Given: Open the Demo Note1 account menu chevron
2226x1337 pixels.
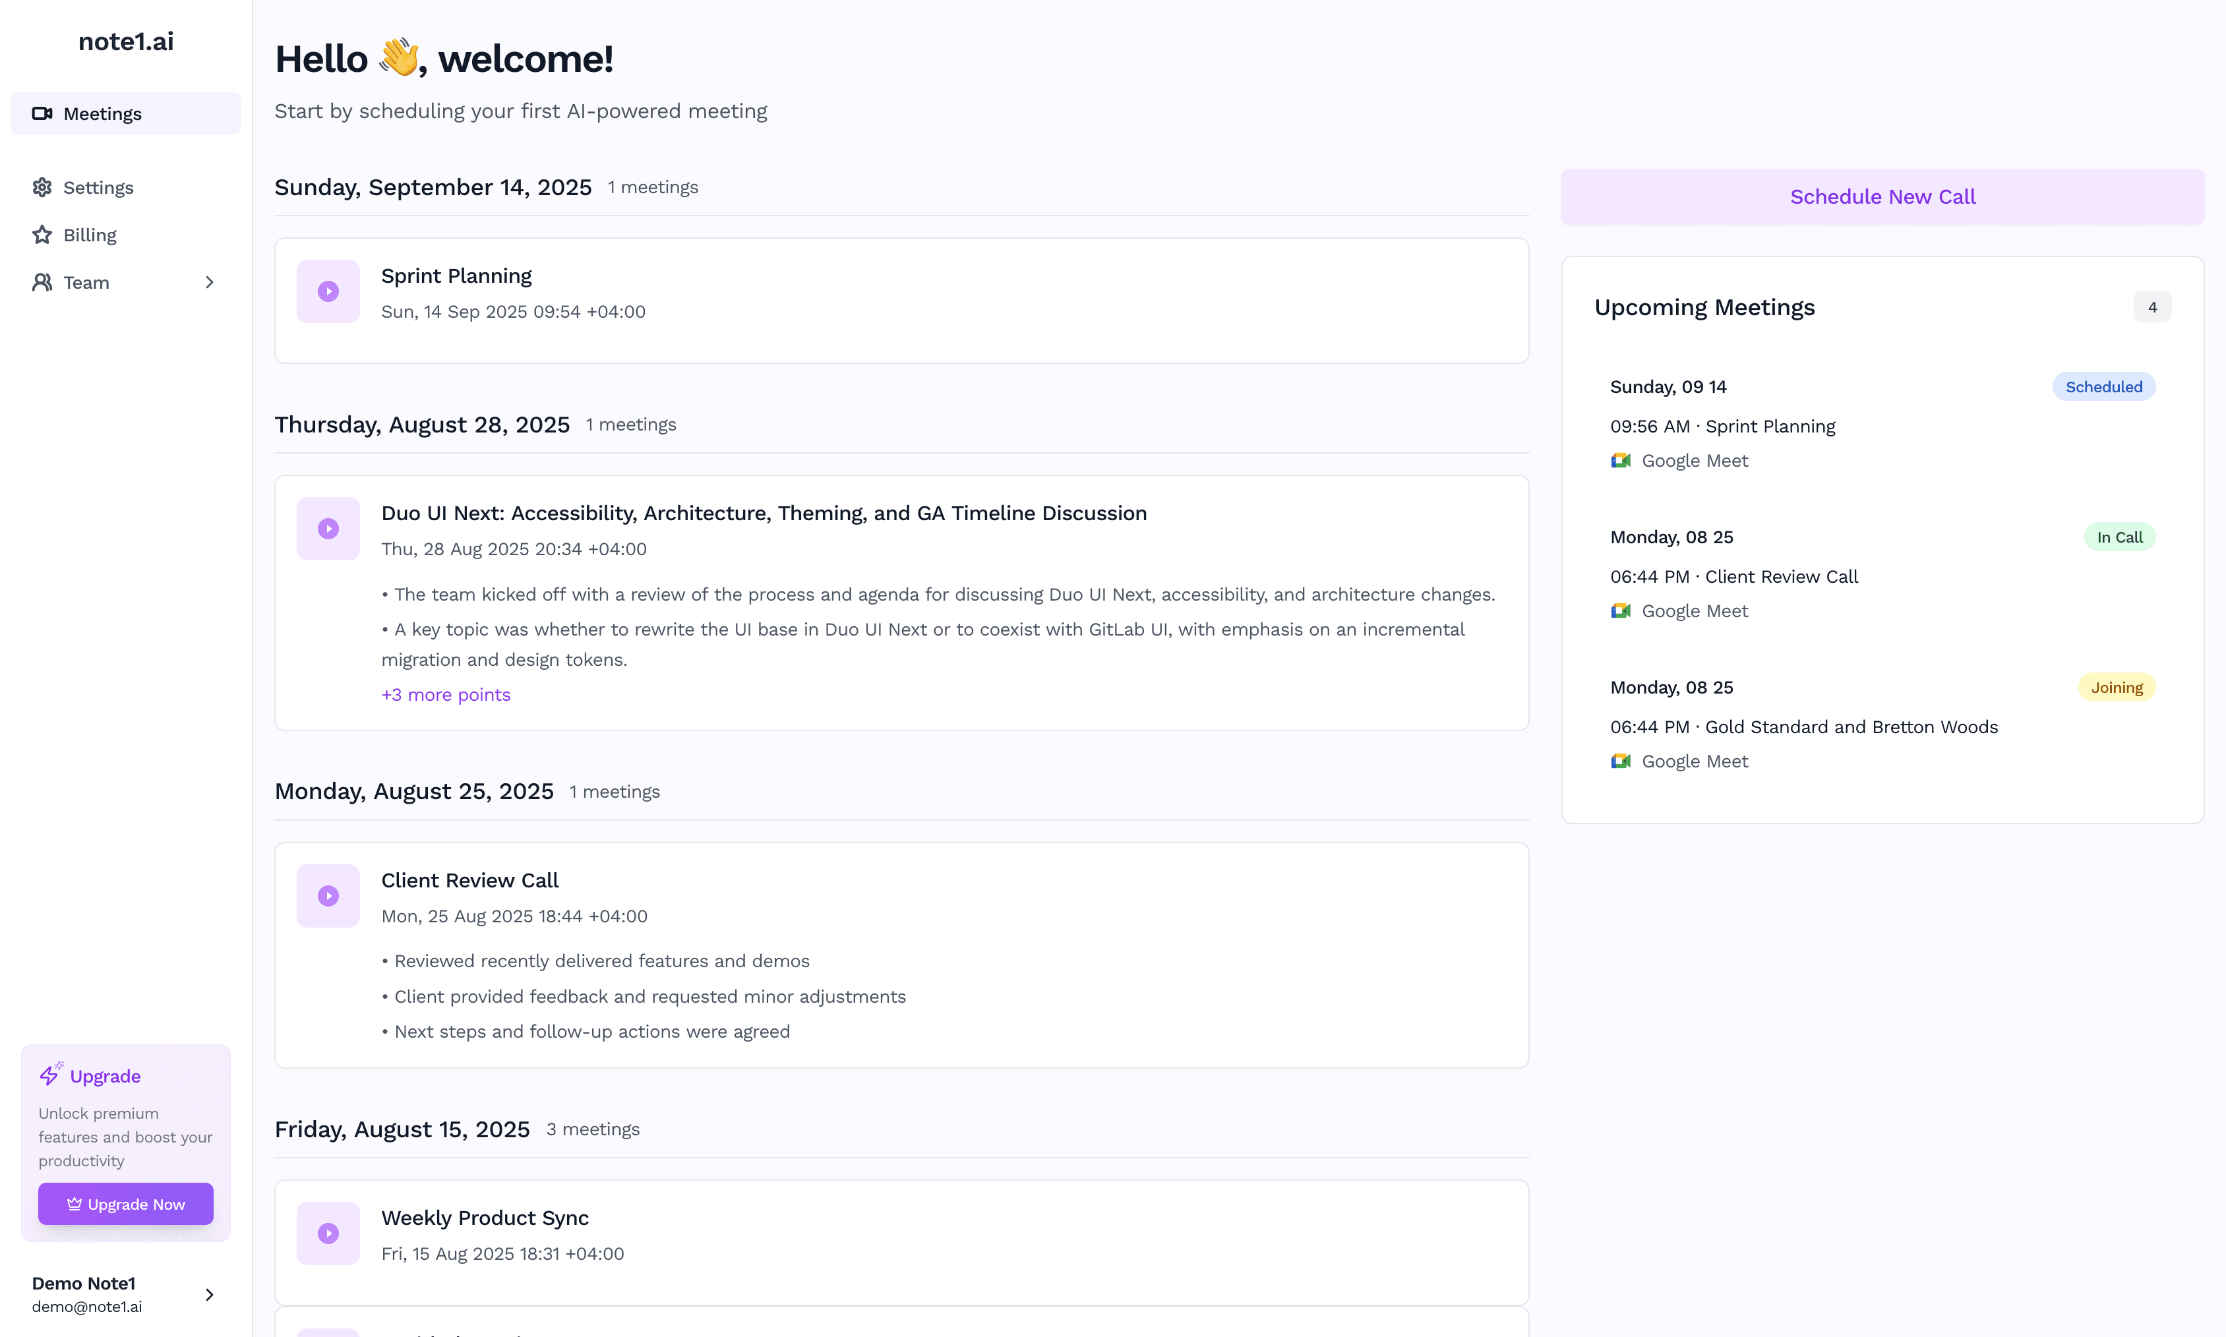Looking at the screenshot, I should (x=209, y=1295).
